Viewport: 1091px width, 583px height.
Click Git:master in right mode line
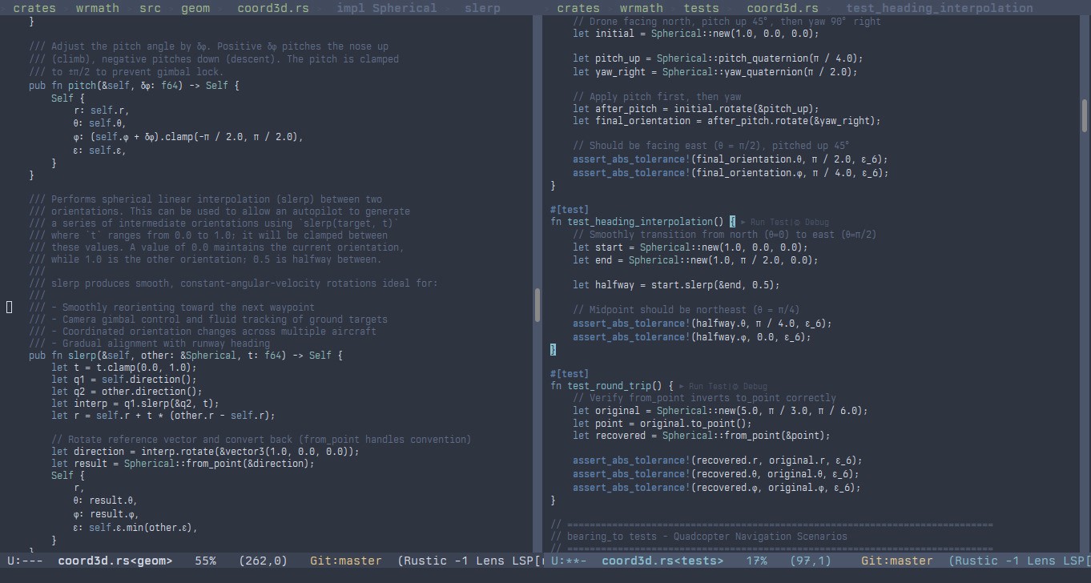tap(896, 561)
